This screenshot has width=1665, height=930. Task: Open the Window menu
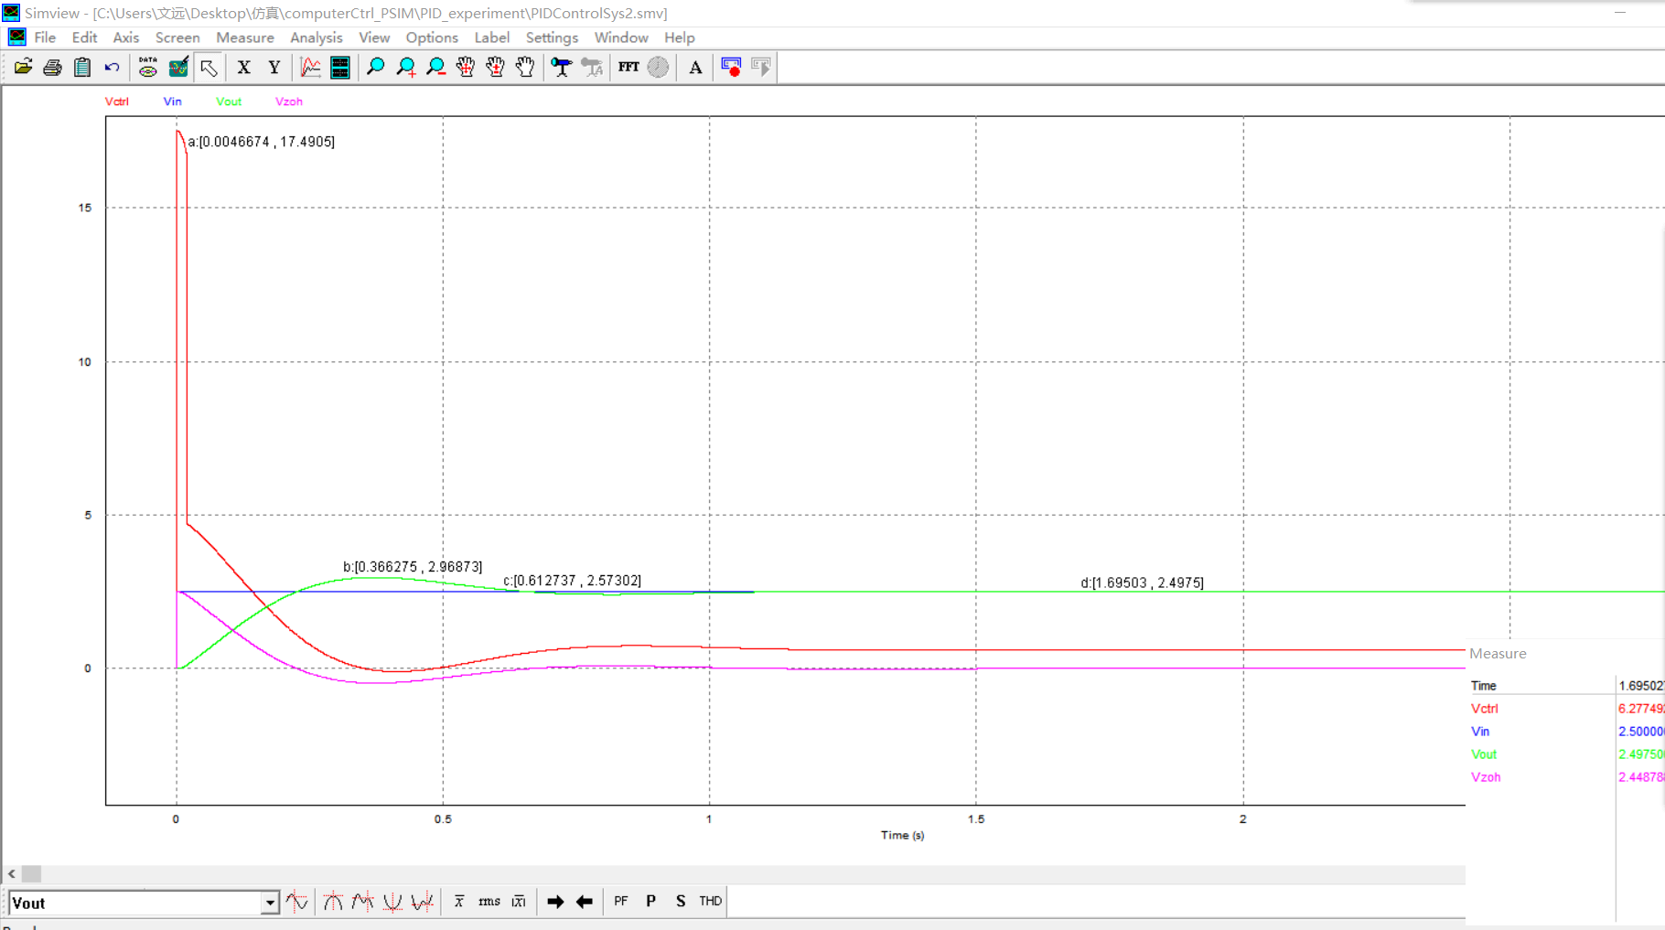(621, 37)
